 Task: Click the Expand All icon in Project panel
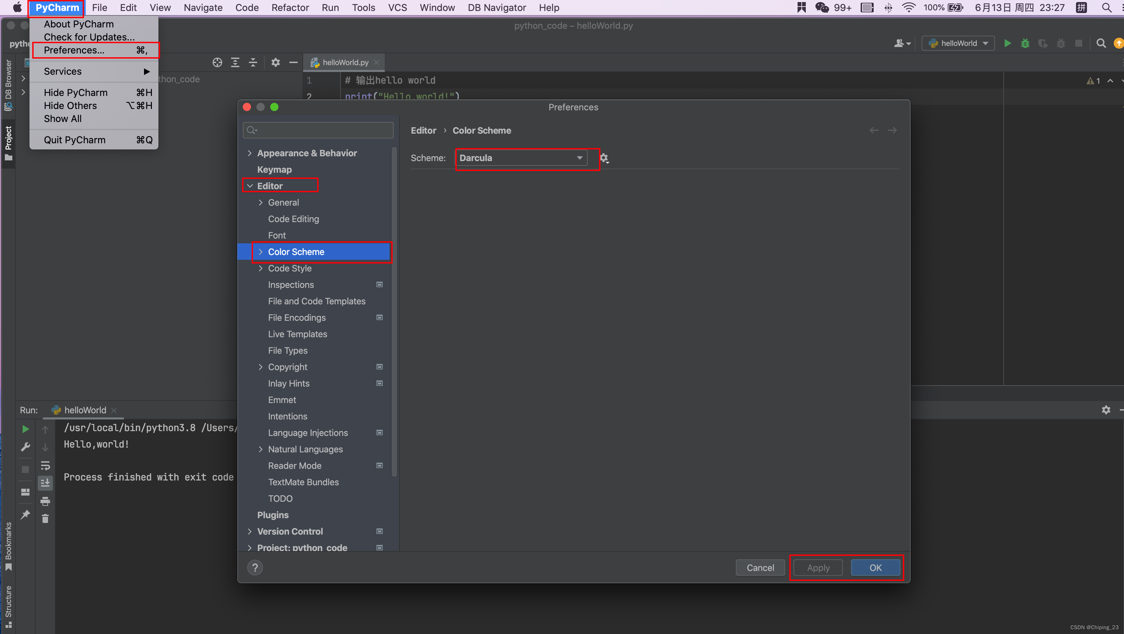coord(235,62)
